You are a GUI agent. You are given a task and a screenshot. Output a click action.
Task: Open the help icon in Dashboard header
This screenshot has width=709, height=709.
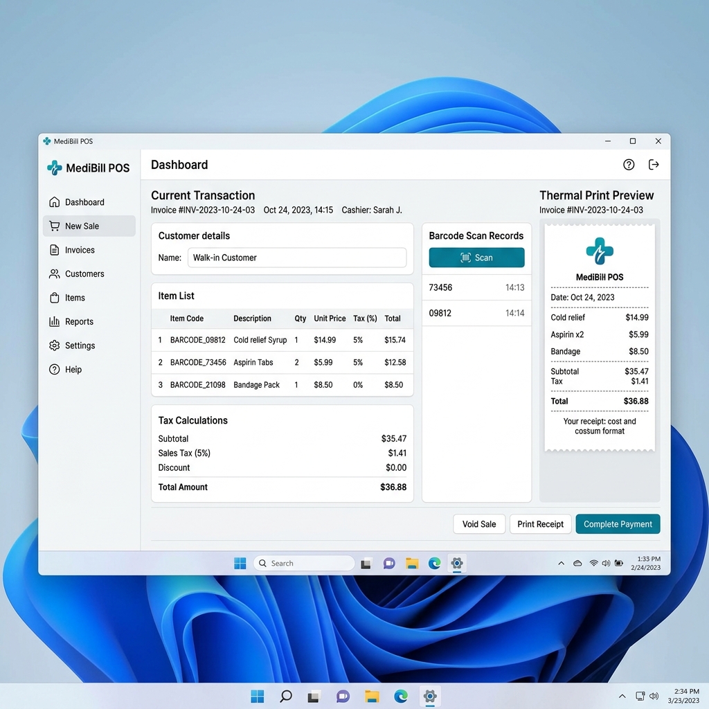pos(629,165)
